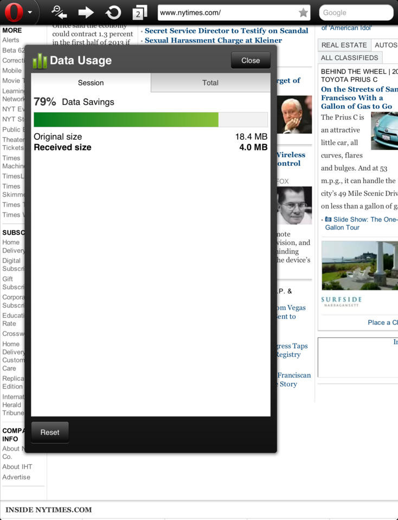Open the Alerts sidebar link
This screenshot has height=520, width=398.
[x=11, y=40]
